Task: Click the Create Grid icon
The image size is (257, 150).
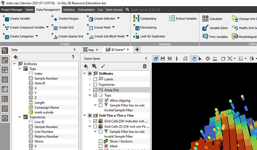Action: (55, 28)
